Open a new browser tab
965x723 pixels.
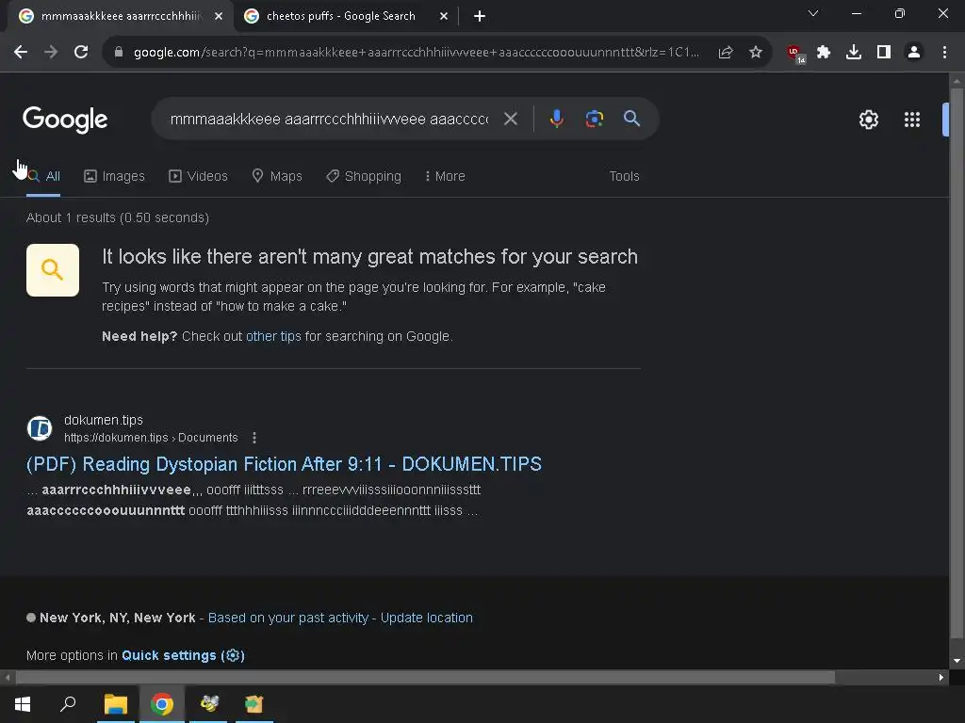click(x=480, y=16)
